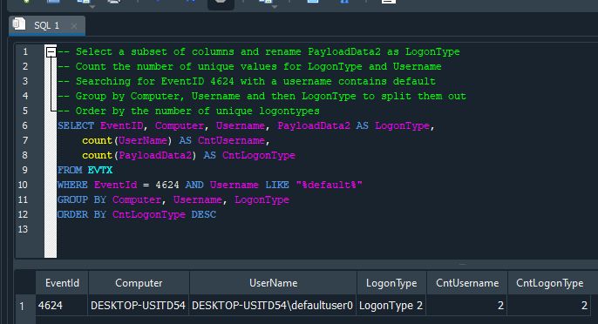This screenshot has width=598, height=324.
Task: Click line number 6 in the gutter
Action: [x=24, y=125]
